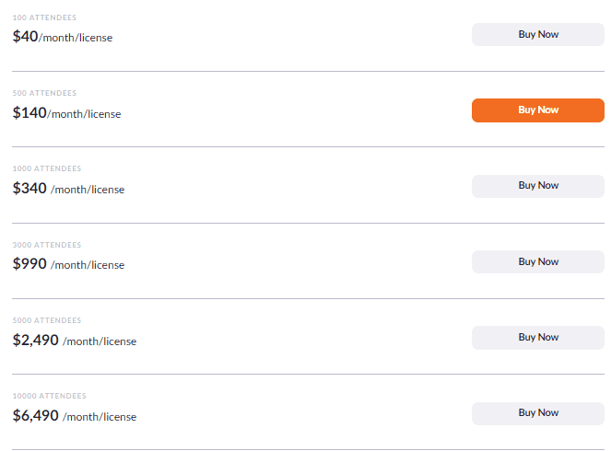Click the $40 price amount
611x451 pixels.
(x=25, y=37)
